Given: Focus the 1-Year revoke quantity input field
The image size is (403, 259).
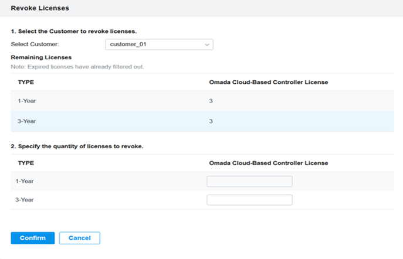Looking at the screenshot, I should point(249,181).
